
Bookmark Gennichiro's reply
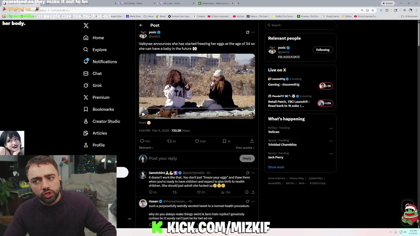pos(247,192)
